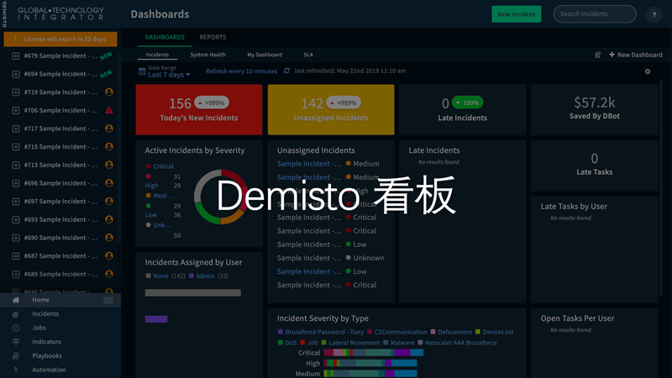
Task: Click the owner avatar icon on incident #689
Action: click(109, 274)
